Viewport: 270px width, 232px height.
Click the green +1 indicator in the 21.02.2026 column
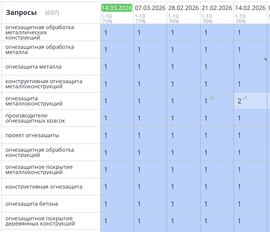[211, 99]
